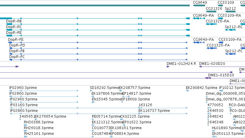245x138 pixels.
Task: Click the DME1-015D10 clone label
Action: 221,75
